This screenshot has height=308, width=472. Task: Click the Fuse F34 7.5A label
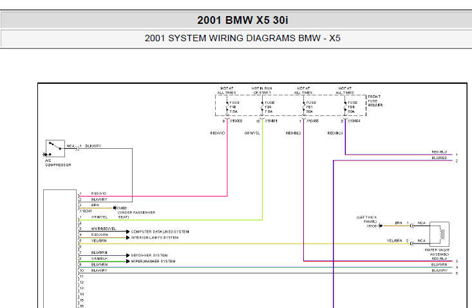270,107
